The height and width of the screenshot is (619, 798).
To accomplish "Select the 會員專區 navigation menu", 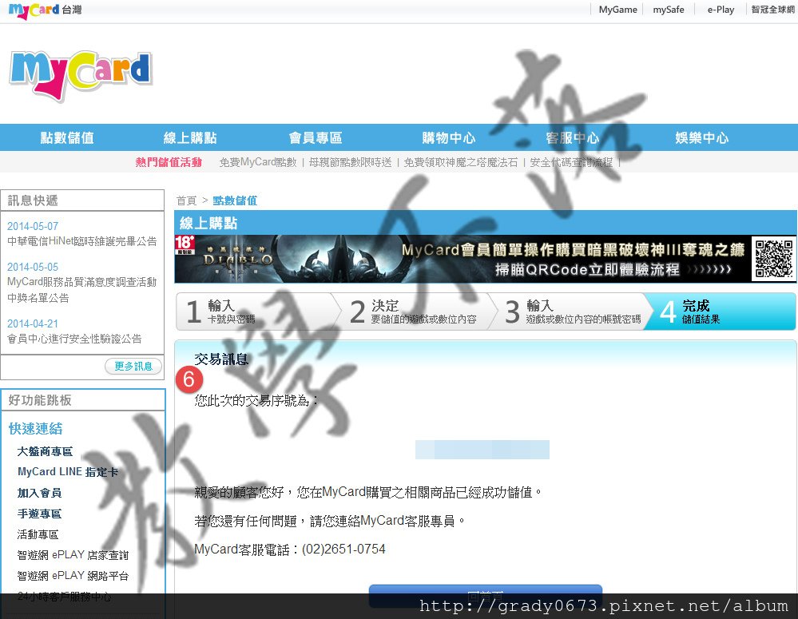I will pos(316,137).
